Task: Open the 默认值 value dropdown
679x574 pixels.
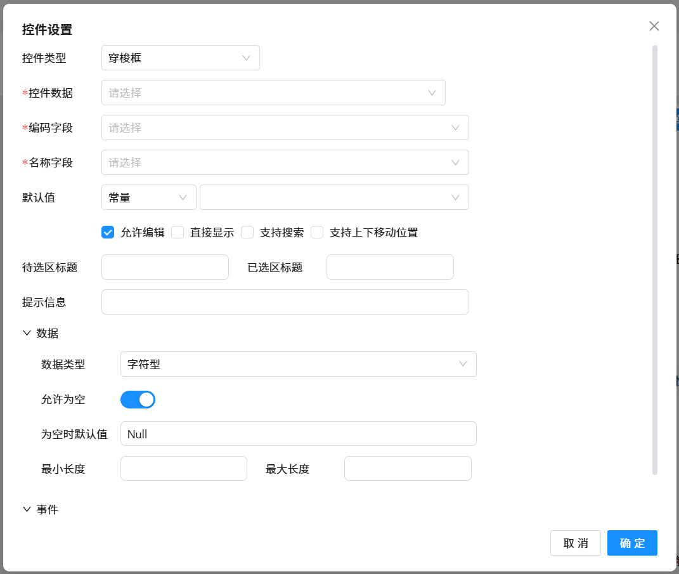Action: tap(334, 197)
